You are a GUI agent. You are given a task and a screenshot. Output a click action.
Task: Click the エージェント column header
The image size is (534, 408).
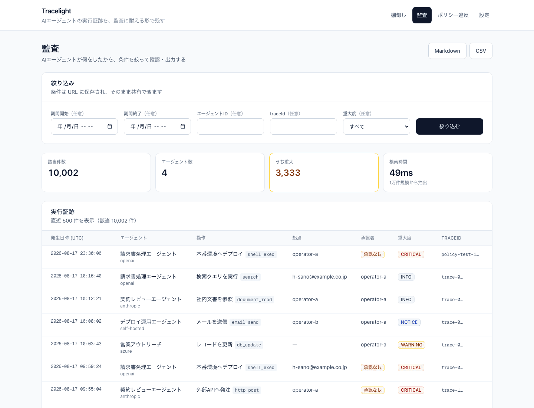click(133, 238)
